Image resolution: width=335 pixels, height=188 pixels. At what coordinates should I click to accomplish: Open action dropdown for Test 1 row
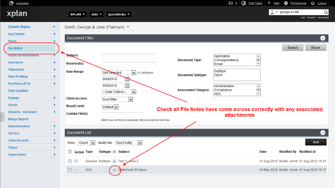point(76,161)
